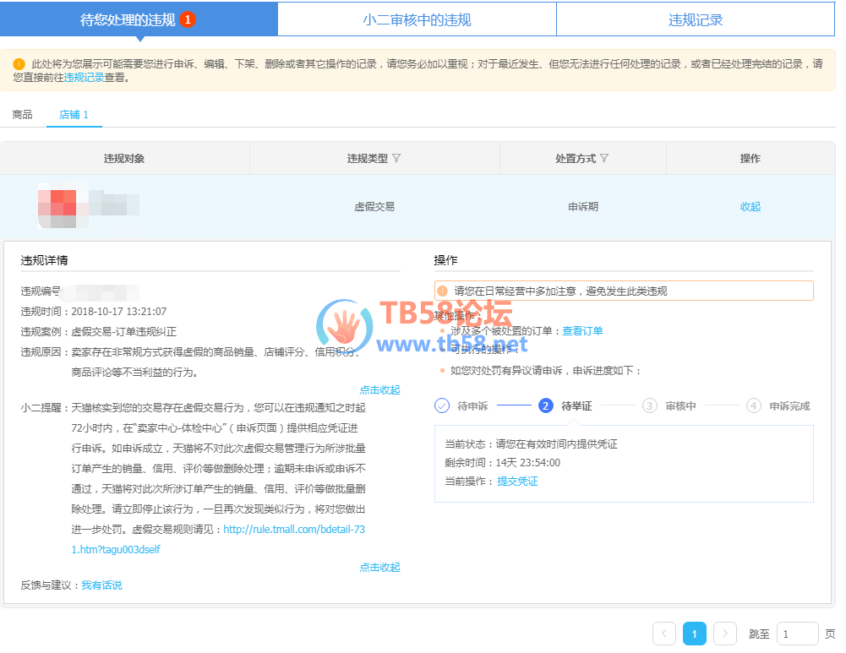Click 我有话说 feedback link
Image resolution: width=846 pixels, height=653 pixels.
(x=101, y=585)
